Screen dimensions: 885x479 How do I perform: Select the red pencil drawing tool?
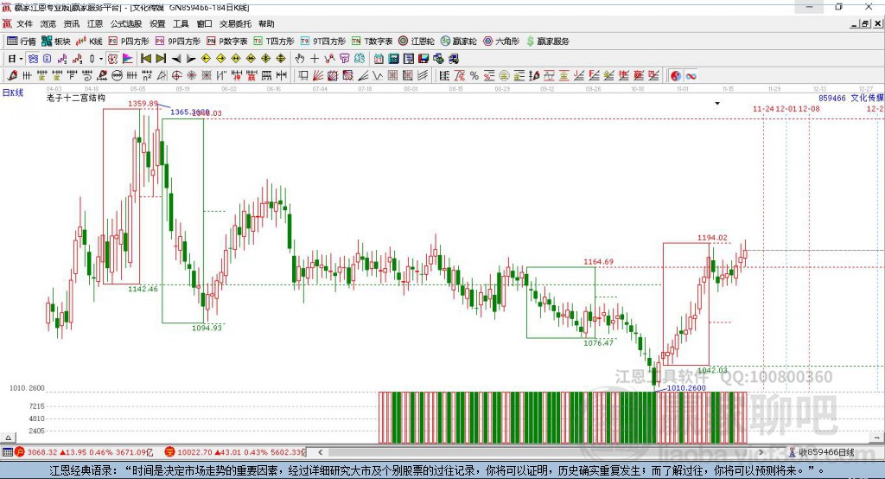tap(12, 76)
